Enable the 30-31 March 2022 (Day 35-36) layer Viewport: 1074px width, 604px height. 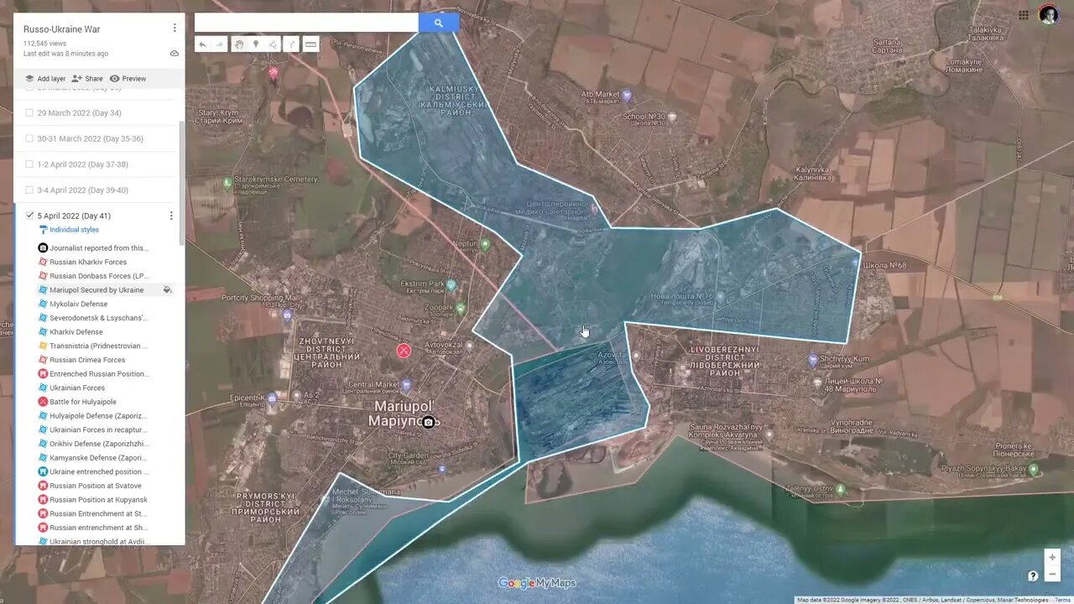[29, 139]
